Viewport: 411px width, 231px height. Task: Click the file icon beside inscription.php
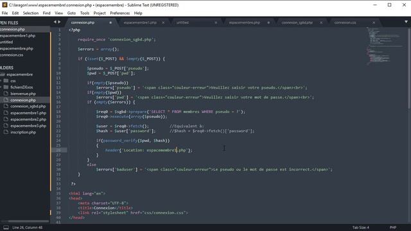[6, 132]
